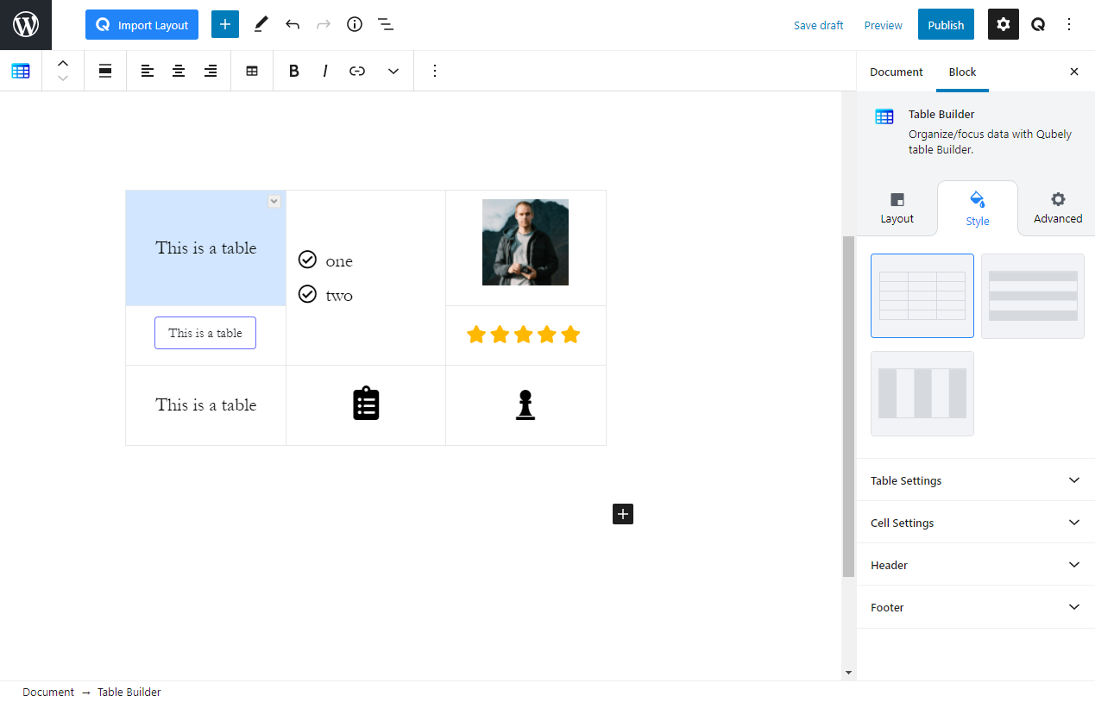1095x702 pixels.
Task: Click the edit table icon in toolbar
Action: (x=252, y=72)
